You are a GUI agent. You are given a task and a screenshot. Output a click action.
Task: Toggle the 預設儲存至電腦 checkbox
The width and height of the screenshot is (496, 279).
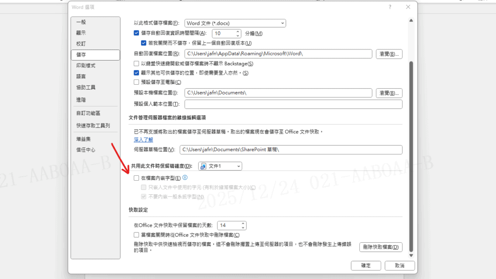pos(137,82)
